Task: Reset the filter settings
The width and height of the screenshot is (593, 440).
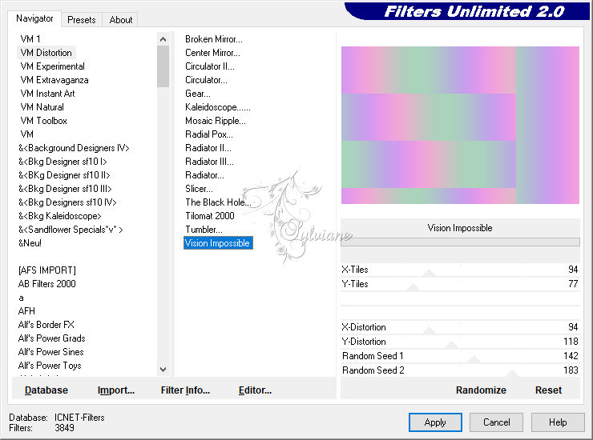Action: [x=548, y=390]
